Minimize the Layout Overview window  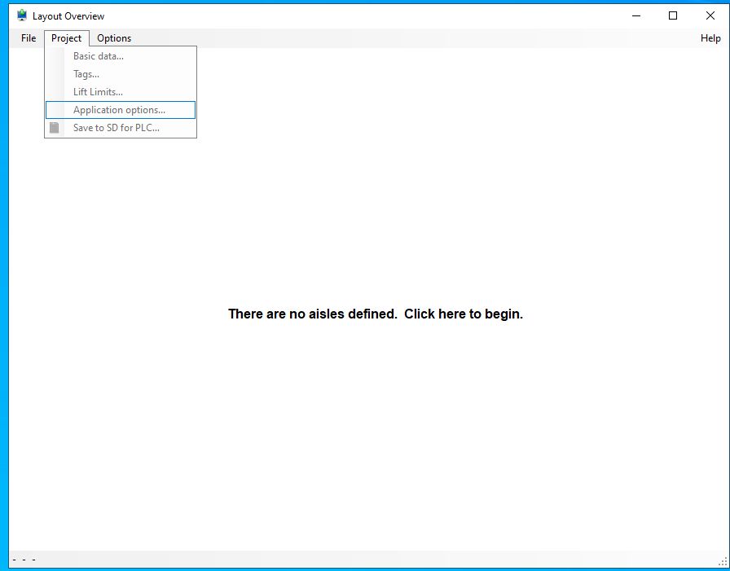click(x=636, y=15)
